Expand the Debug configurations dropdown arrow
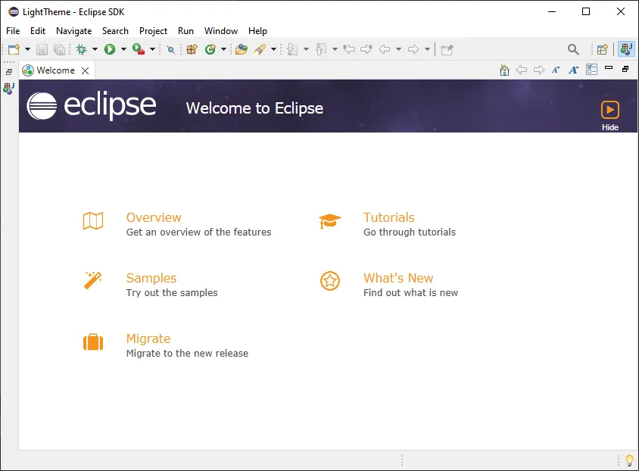This screenshot has height=471, width=639. pos(95,49)
